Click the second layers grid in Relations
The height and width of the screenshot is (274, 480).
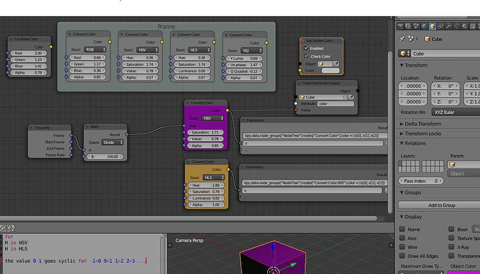point(433,166)
